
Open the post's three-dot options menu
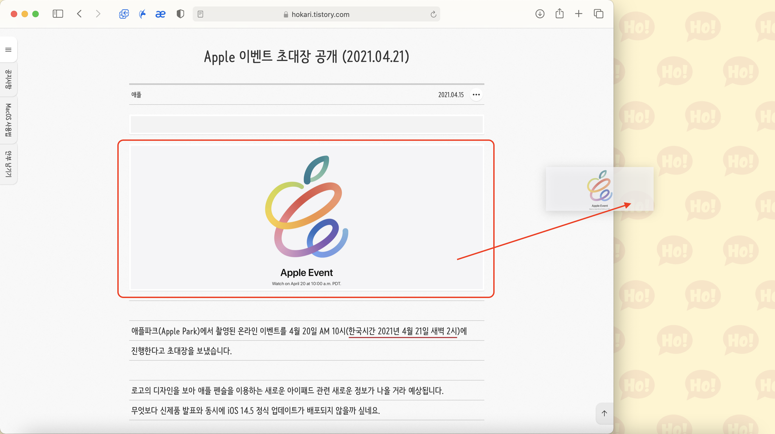476,95
